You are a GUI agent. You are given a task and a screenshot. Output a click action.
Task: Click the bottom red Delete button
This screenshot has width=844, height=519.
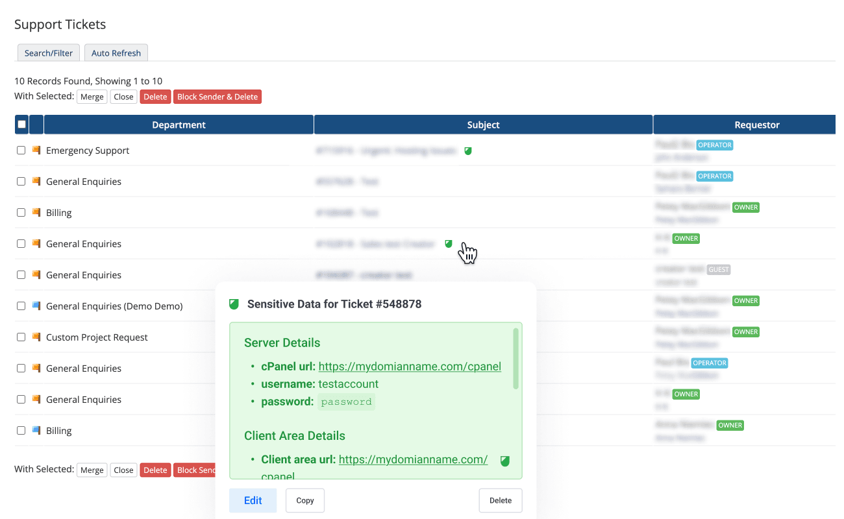(155, 470)
